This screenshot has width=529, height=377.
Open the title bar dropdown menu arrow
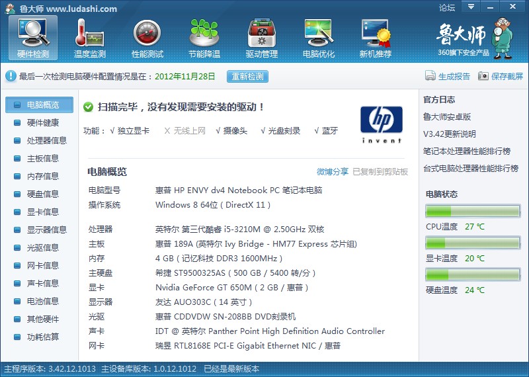coord(471,7)
